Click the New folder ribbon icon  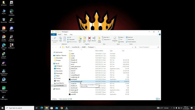pos(99,40)
